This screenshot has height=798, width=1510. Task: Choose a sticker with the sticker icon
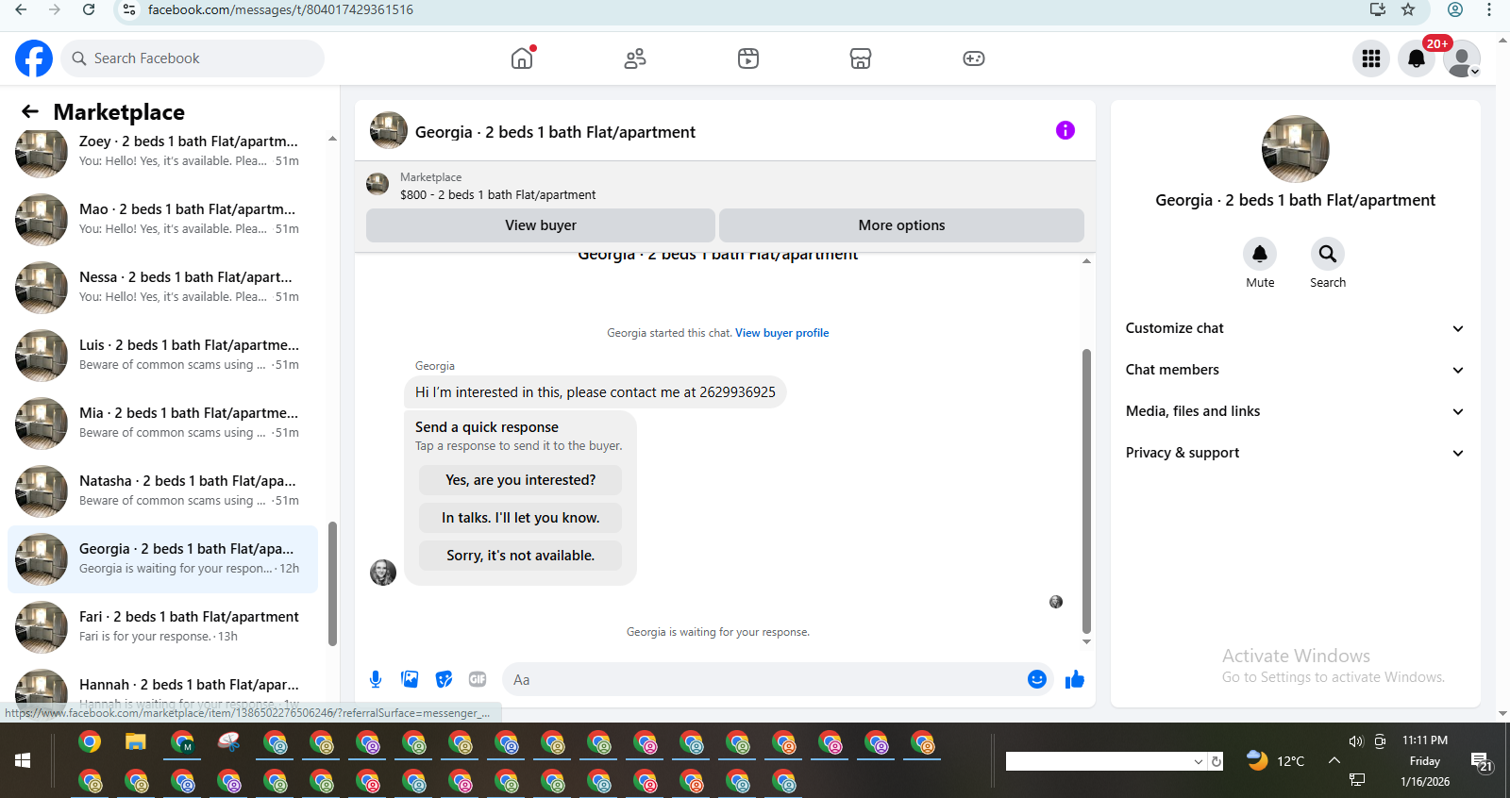point(444,679)
